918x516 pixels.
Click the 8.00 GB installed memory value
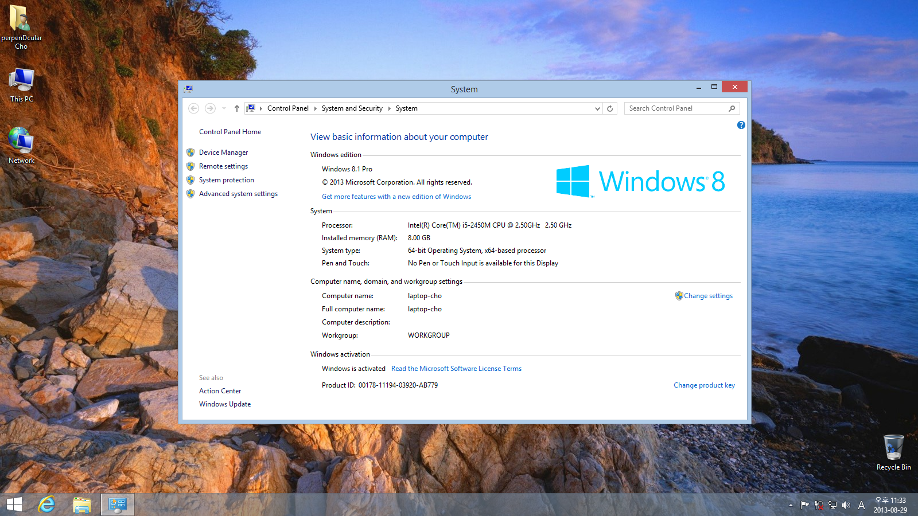419,238
